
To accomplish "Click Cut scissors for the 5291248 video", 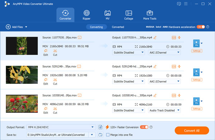I will pyautogui.click(x=55, y=81).
